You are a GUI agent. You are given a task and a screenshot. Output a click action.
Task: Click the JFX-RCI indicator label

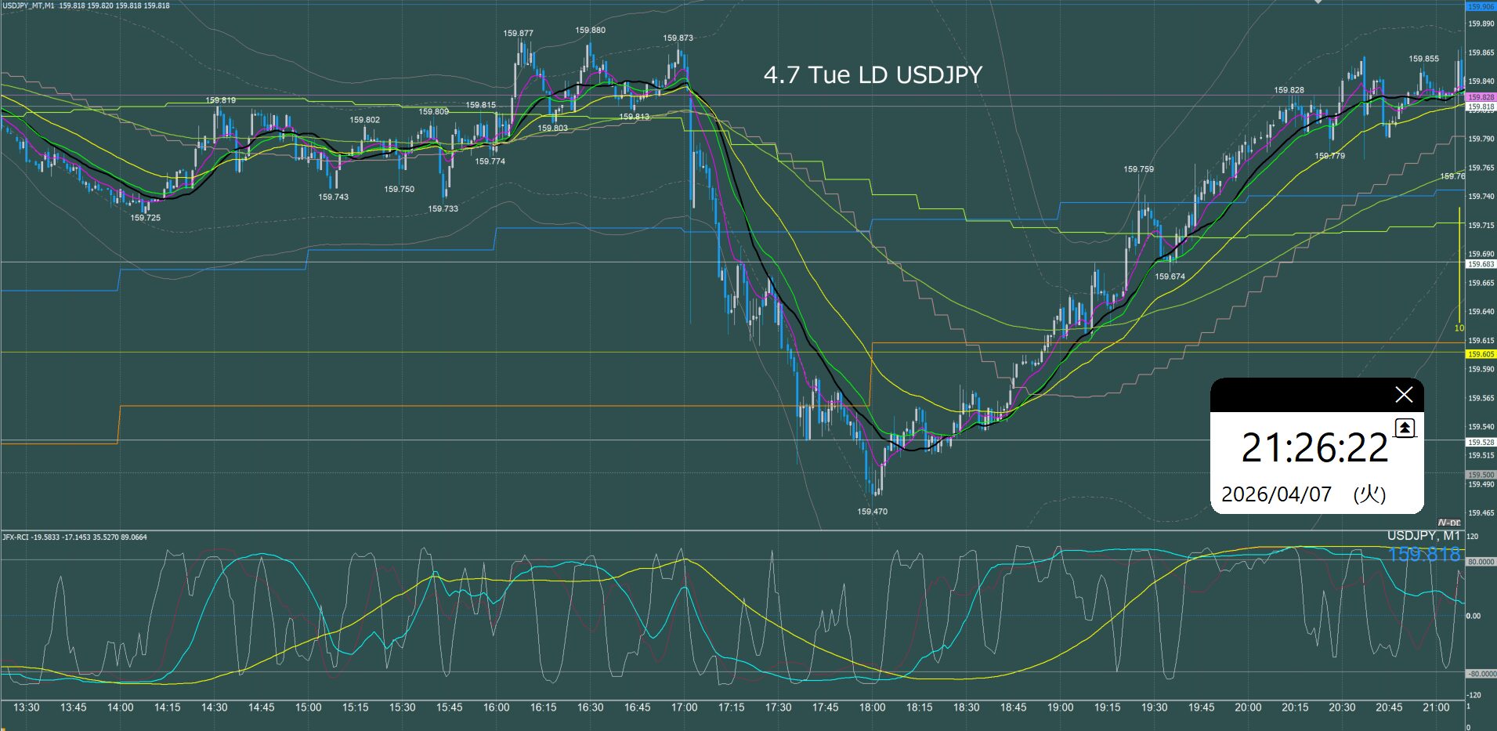point(17,537)
